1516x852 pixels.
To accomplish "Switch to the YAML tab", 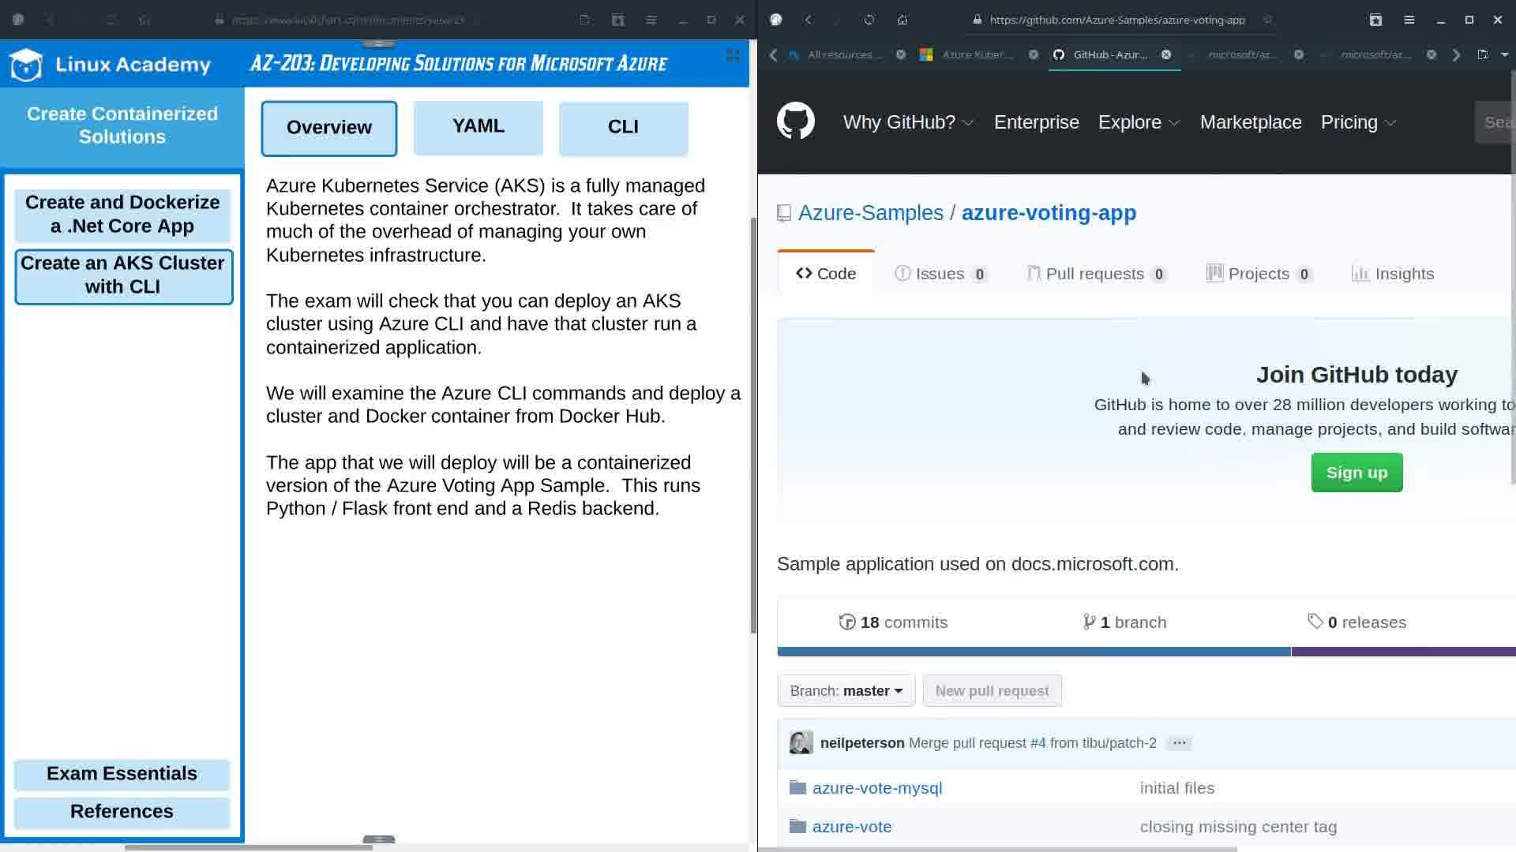I will [x=478, y=127].
